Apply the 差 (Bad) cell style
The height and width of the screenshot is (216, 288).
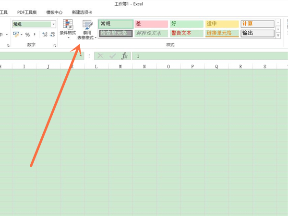151,24
